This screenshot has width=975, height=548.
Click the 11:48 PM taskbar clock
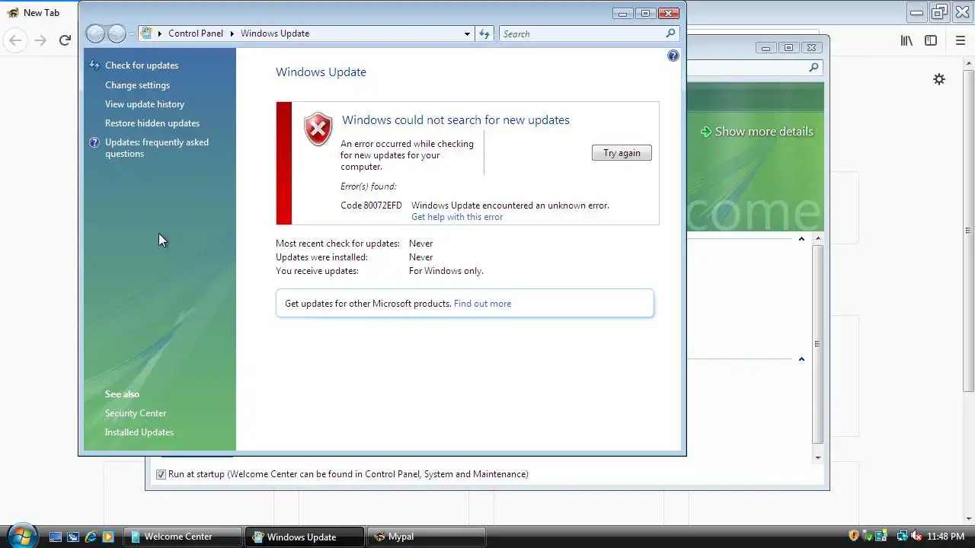(946, 537)
